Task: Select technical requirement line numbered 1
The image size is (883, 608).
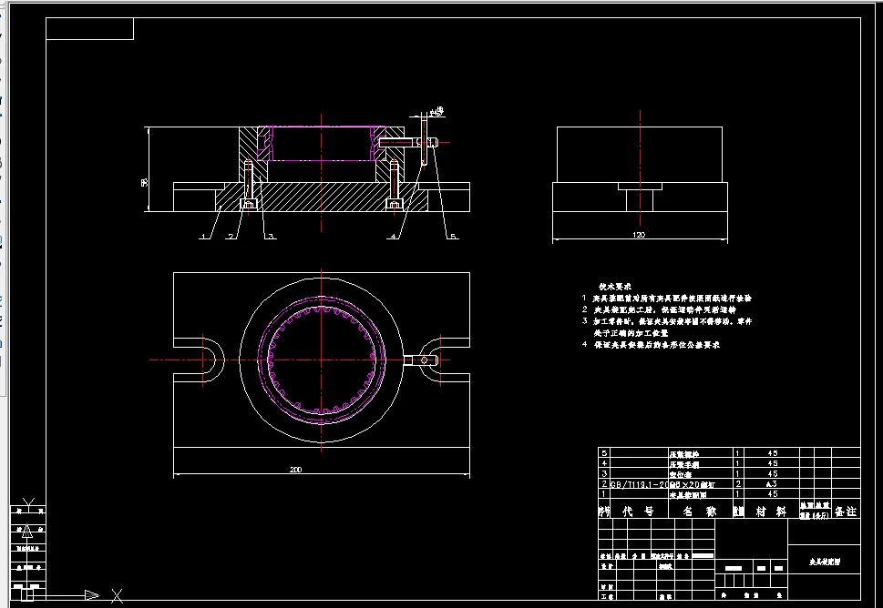Action: pyautogui.click(x=667, y=299)
